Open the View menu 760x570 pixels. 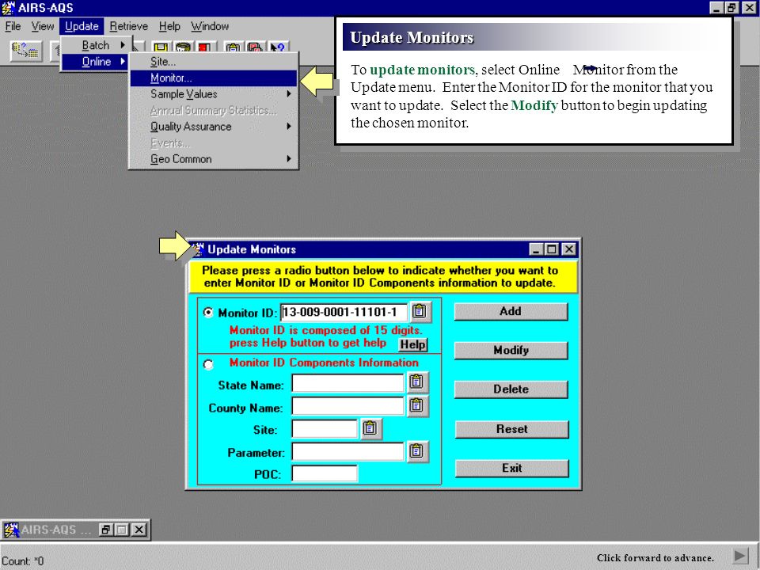point(43,26)
